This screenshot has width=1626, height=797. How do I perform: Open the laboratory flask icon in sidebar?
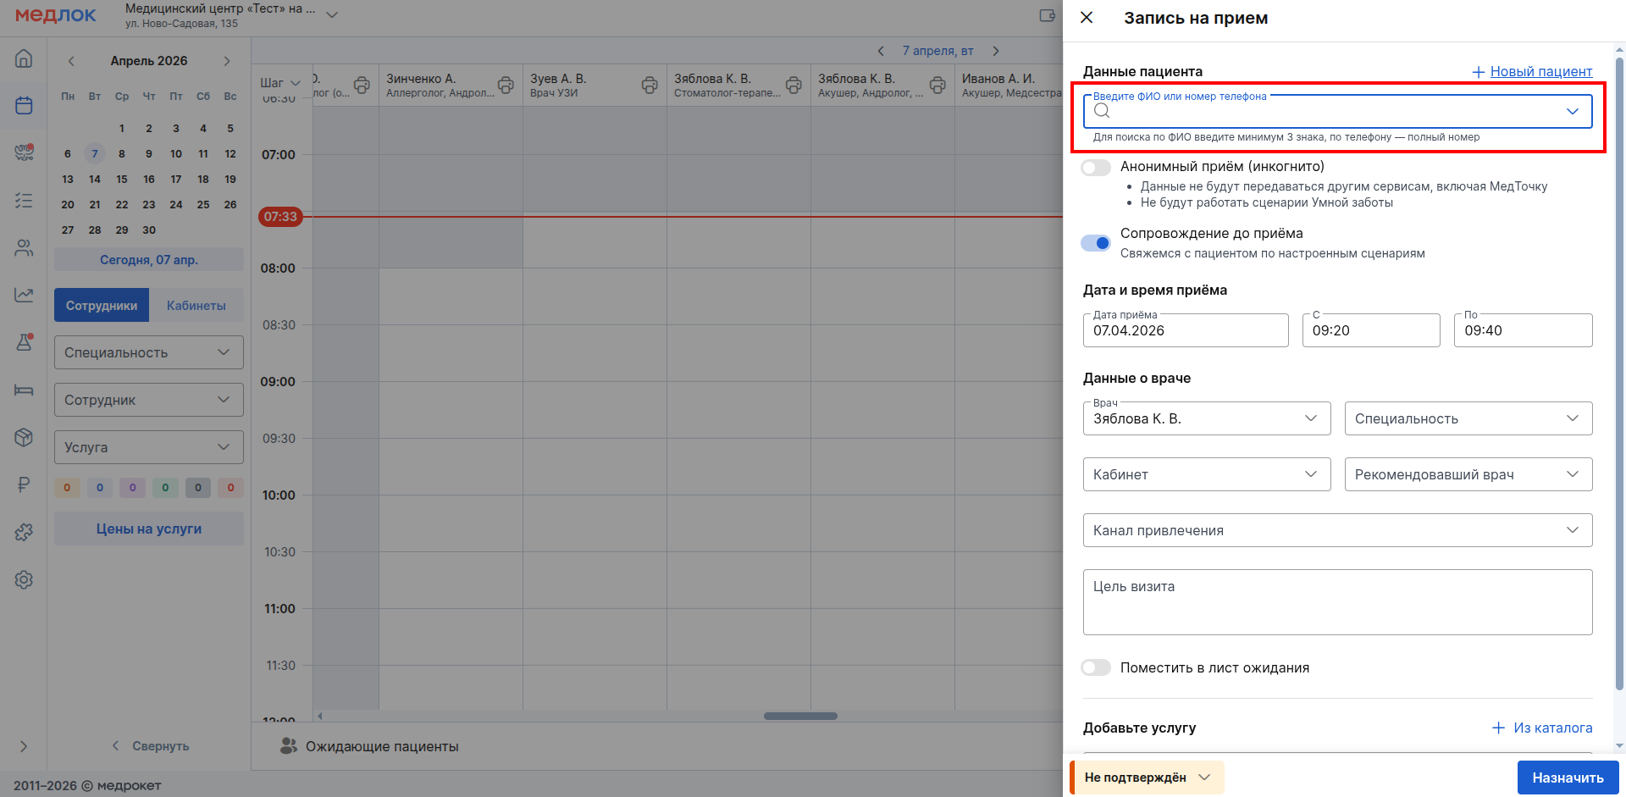point(24,342)
